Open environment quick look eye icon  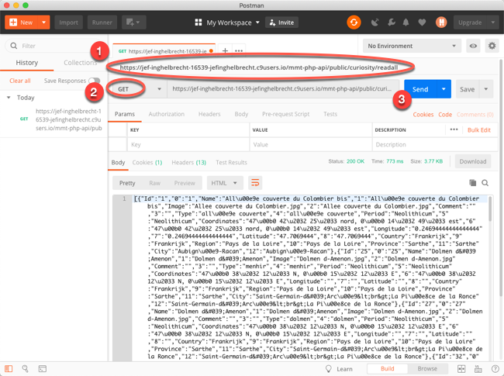473,46
